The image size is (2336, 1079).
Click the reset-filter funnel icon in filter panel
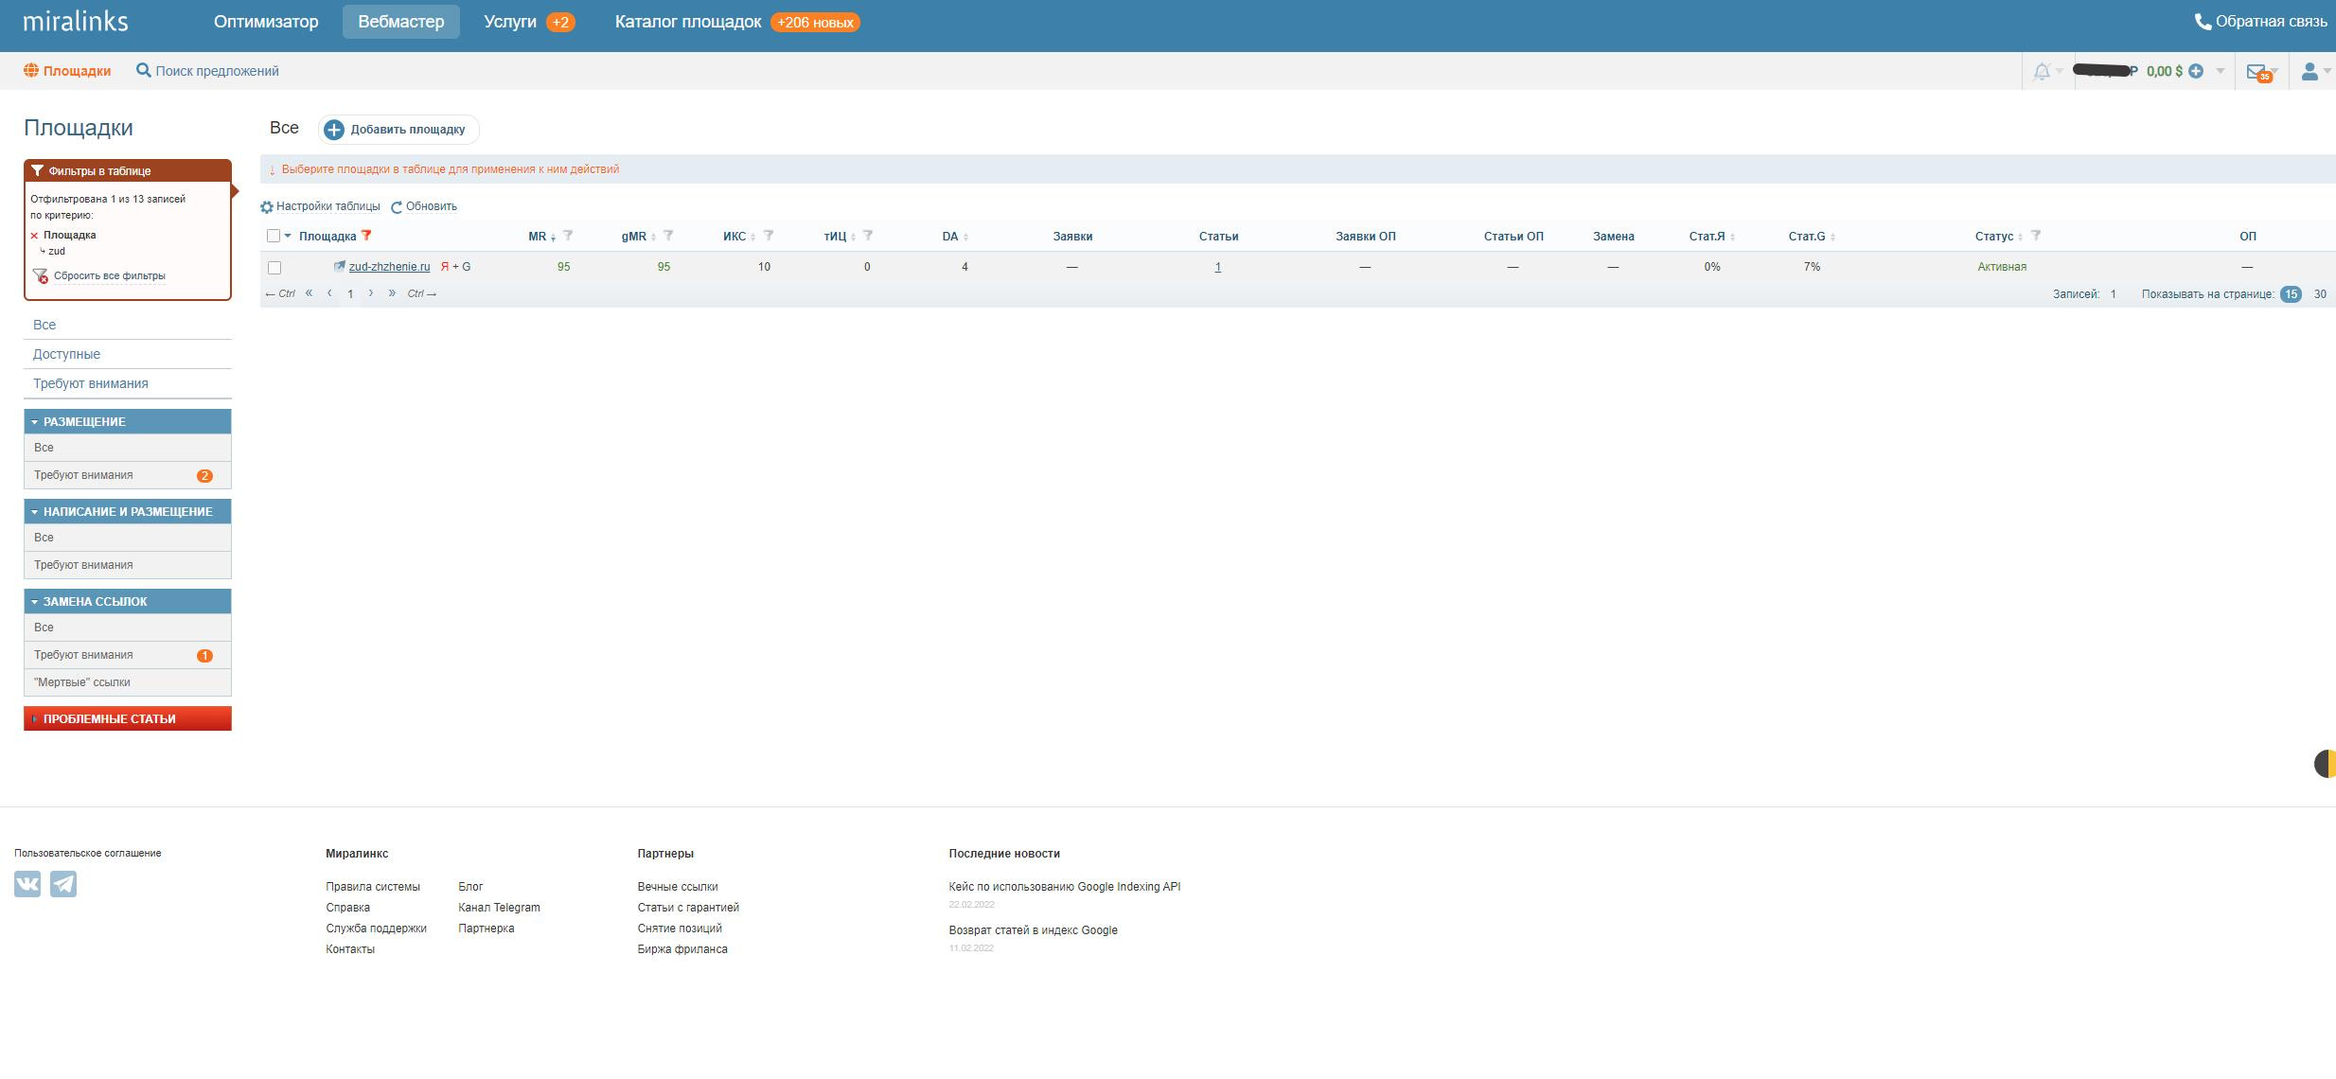[x=41, y=276]
